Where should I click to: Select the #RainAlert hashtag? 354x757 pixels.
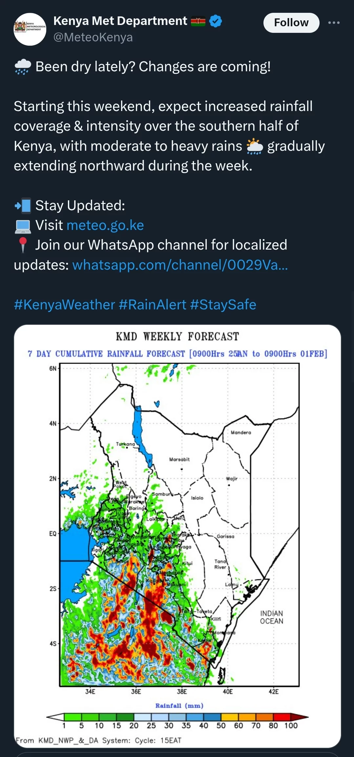pyautogui.click(x=152, y=304)
